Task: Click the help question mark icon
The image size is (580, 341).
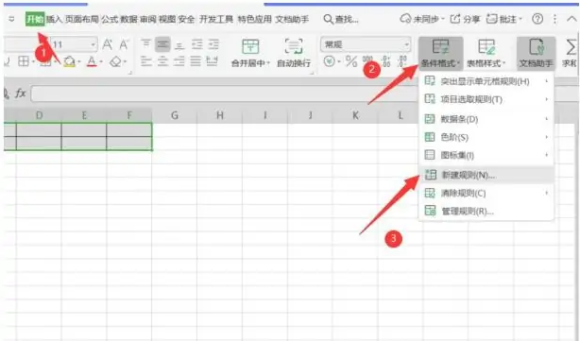Action: click(x=537, y=19)
